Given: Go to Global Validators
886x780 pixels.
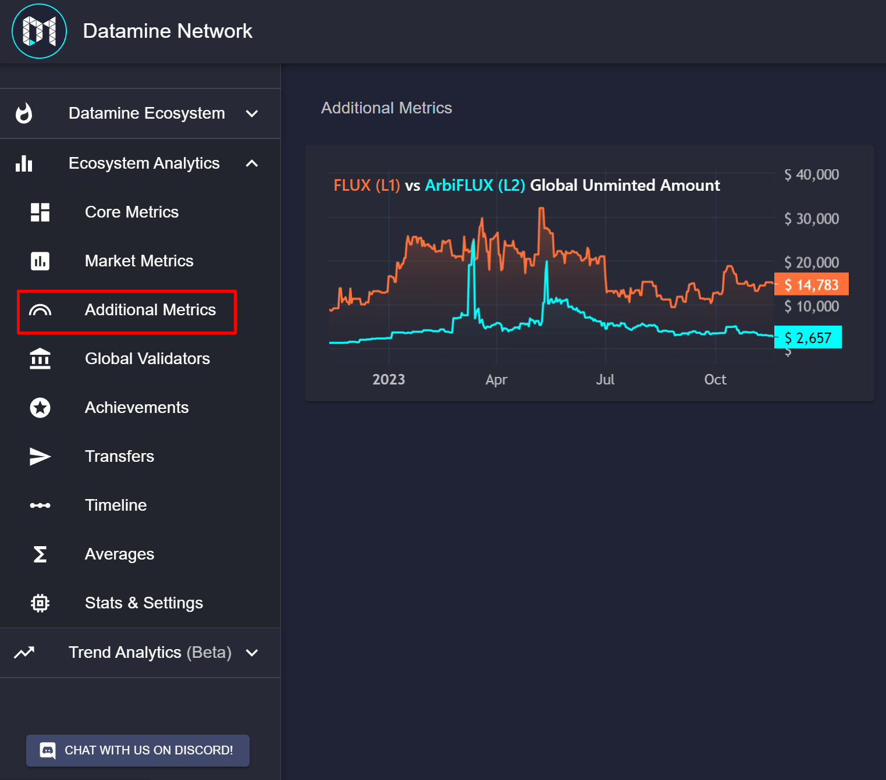Looking at the screenshot, I should [x=140, y=359].
